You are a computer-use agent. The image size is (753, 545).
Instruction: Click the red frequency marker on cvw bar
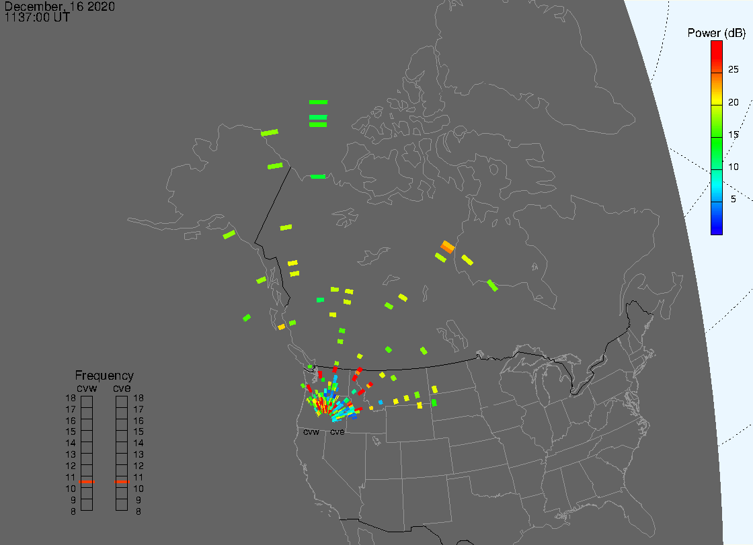click(87, 482)
